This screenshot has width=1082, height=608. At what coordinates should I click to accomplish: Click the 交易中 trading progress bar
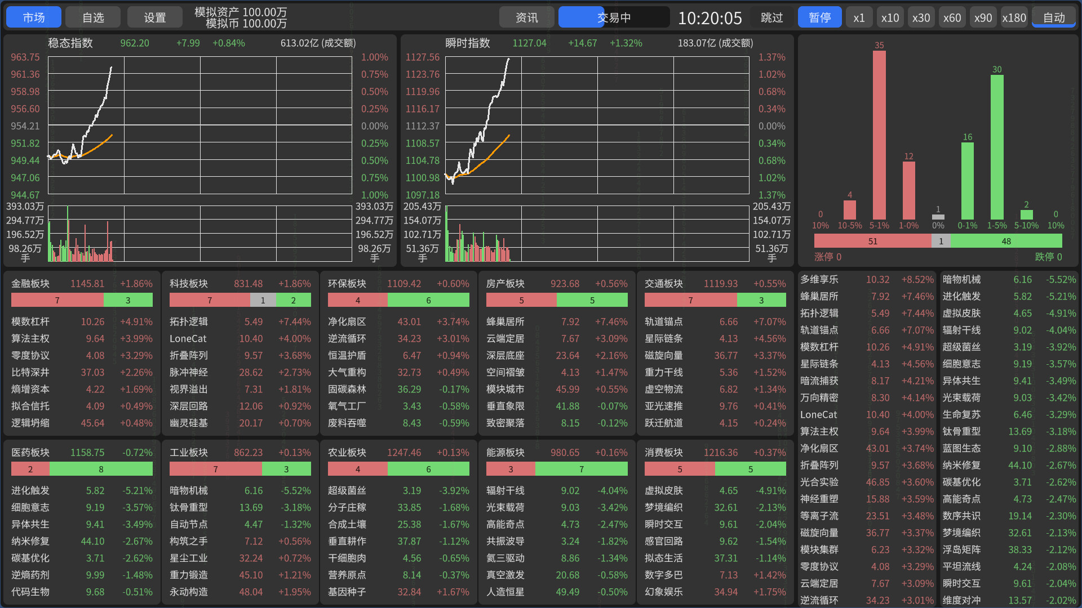[614, 17]
